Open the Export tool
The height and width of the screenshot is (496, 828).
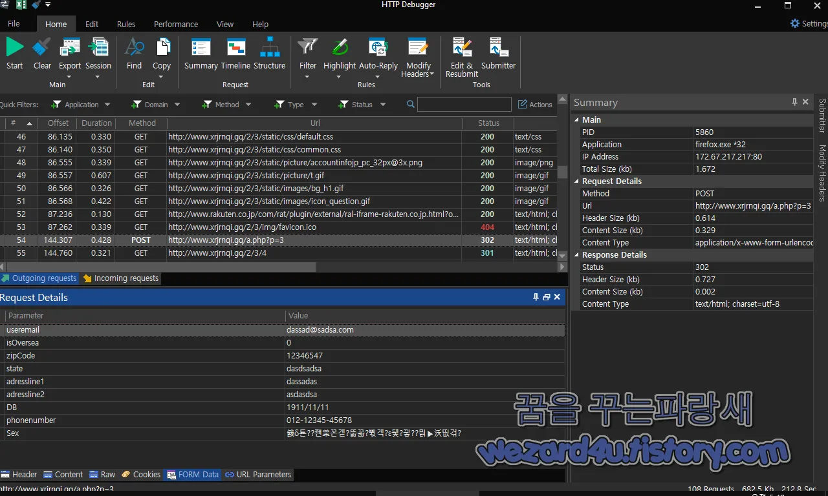pyautogui.click(x=70, y=57)
